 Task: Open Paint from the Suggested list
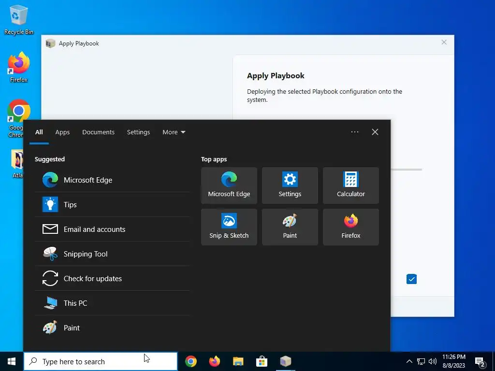tap(112, 328)
